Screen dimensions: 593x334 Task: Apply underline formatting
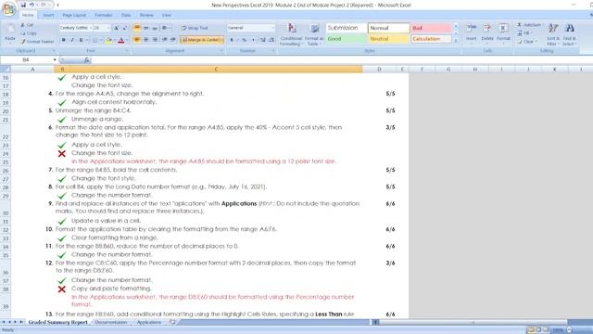(x=81, y=40)
